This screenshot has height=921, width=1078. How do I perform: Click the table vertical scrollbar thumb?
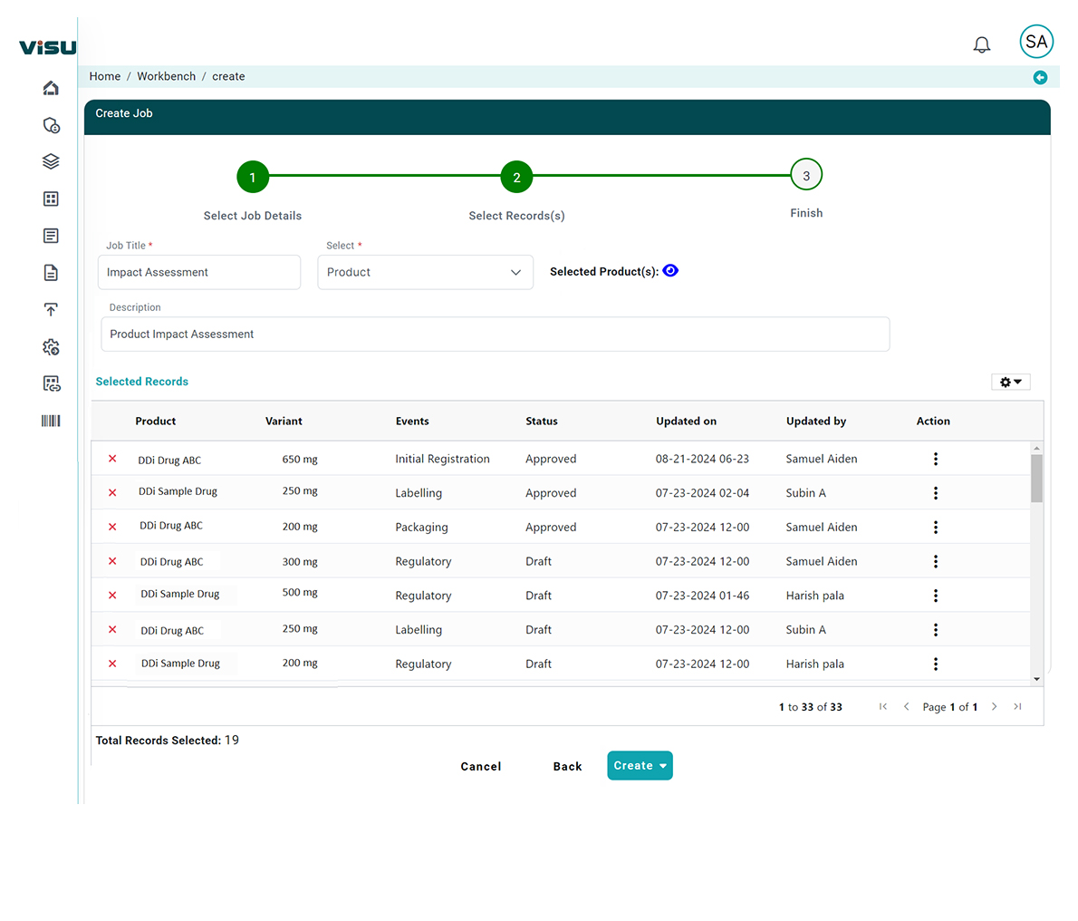click(x=1036, y=478)
